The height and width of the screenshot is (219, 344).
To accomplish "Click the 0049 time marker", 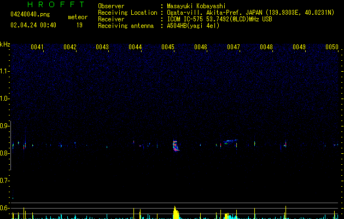I will pyautogui.click(x=299, y=47).
